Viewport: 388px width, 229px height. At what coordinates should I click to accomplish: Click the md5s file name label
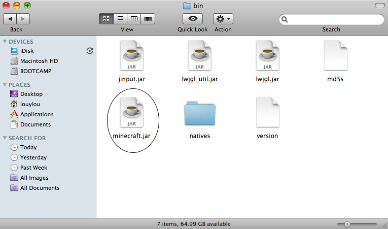(x=335, y=79)
